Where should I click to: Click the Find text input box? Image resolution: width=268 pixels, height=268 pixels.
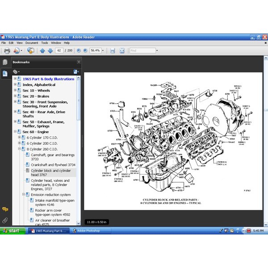(x=142, y=50)
